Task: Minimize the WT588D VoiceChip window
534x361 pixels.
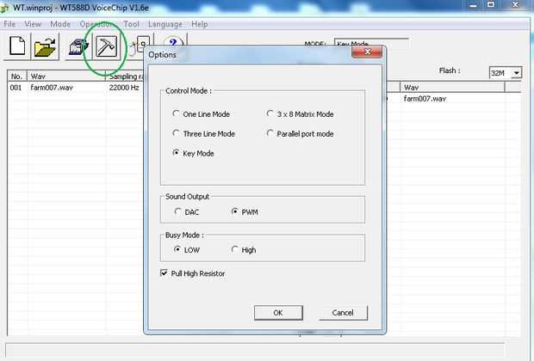Action: 474,5
